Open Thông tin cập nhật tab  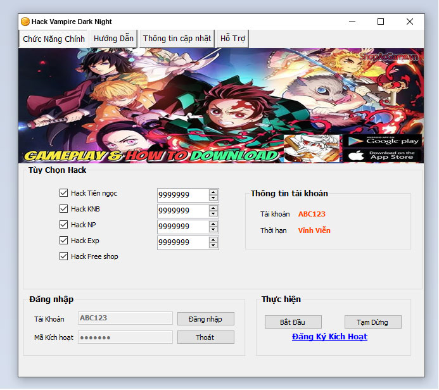tap(177, 39)
